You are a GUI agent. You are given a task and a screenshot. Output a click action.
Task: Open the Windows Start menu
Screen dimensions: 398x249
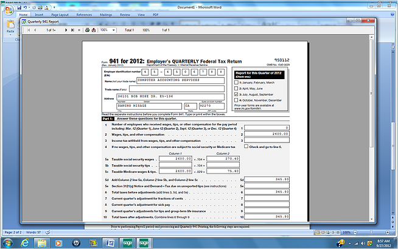coord(7,244)
